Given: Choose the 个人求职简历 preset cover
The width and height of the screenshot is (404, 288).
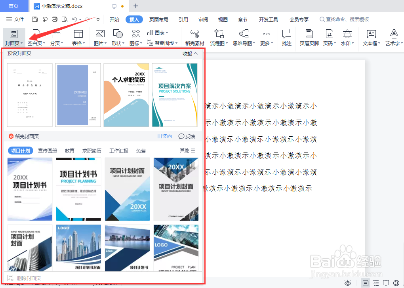Looking at the screenshot, I should point(126,95).
